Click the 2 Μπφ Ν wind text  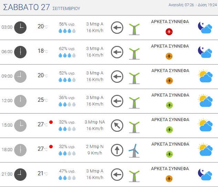(x=95, y=147)
